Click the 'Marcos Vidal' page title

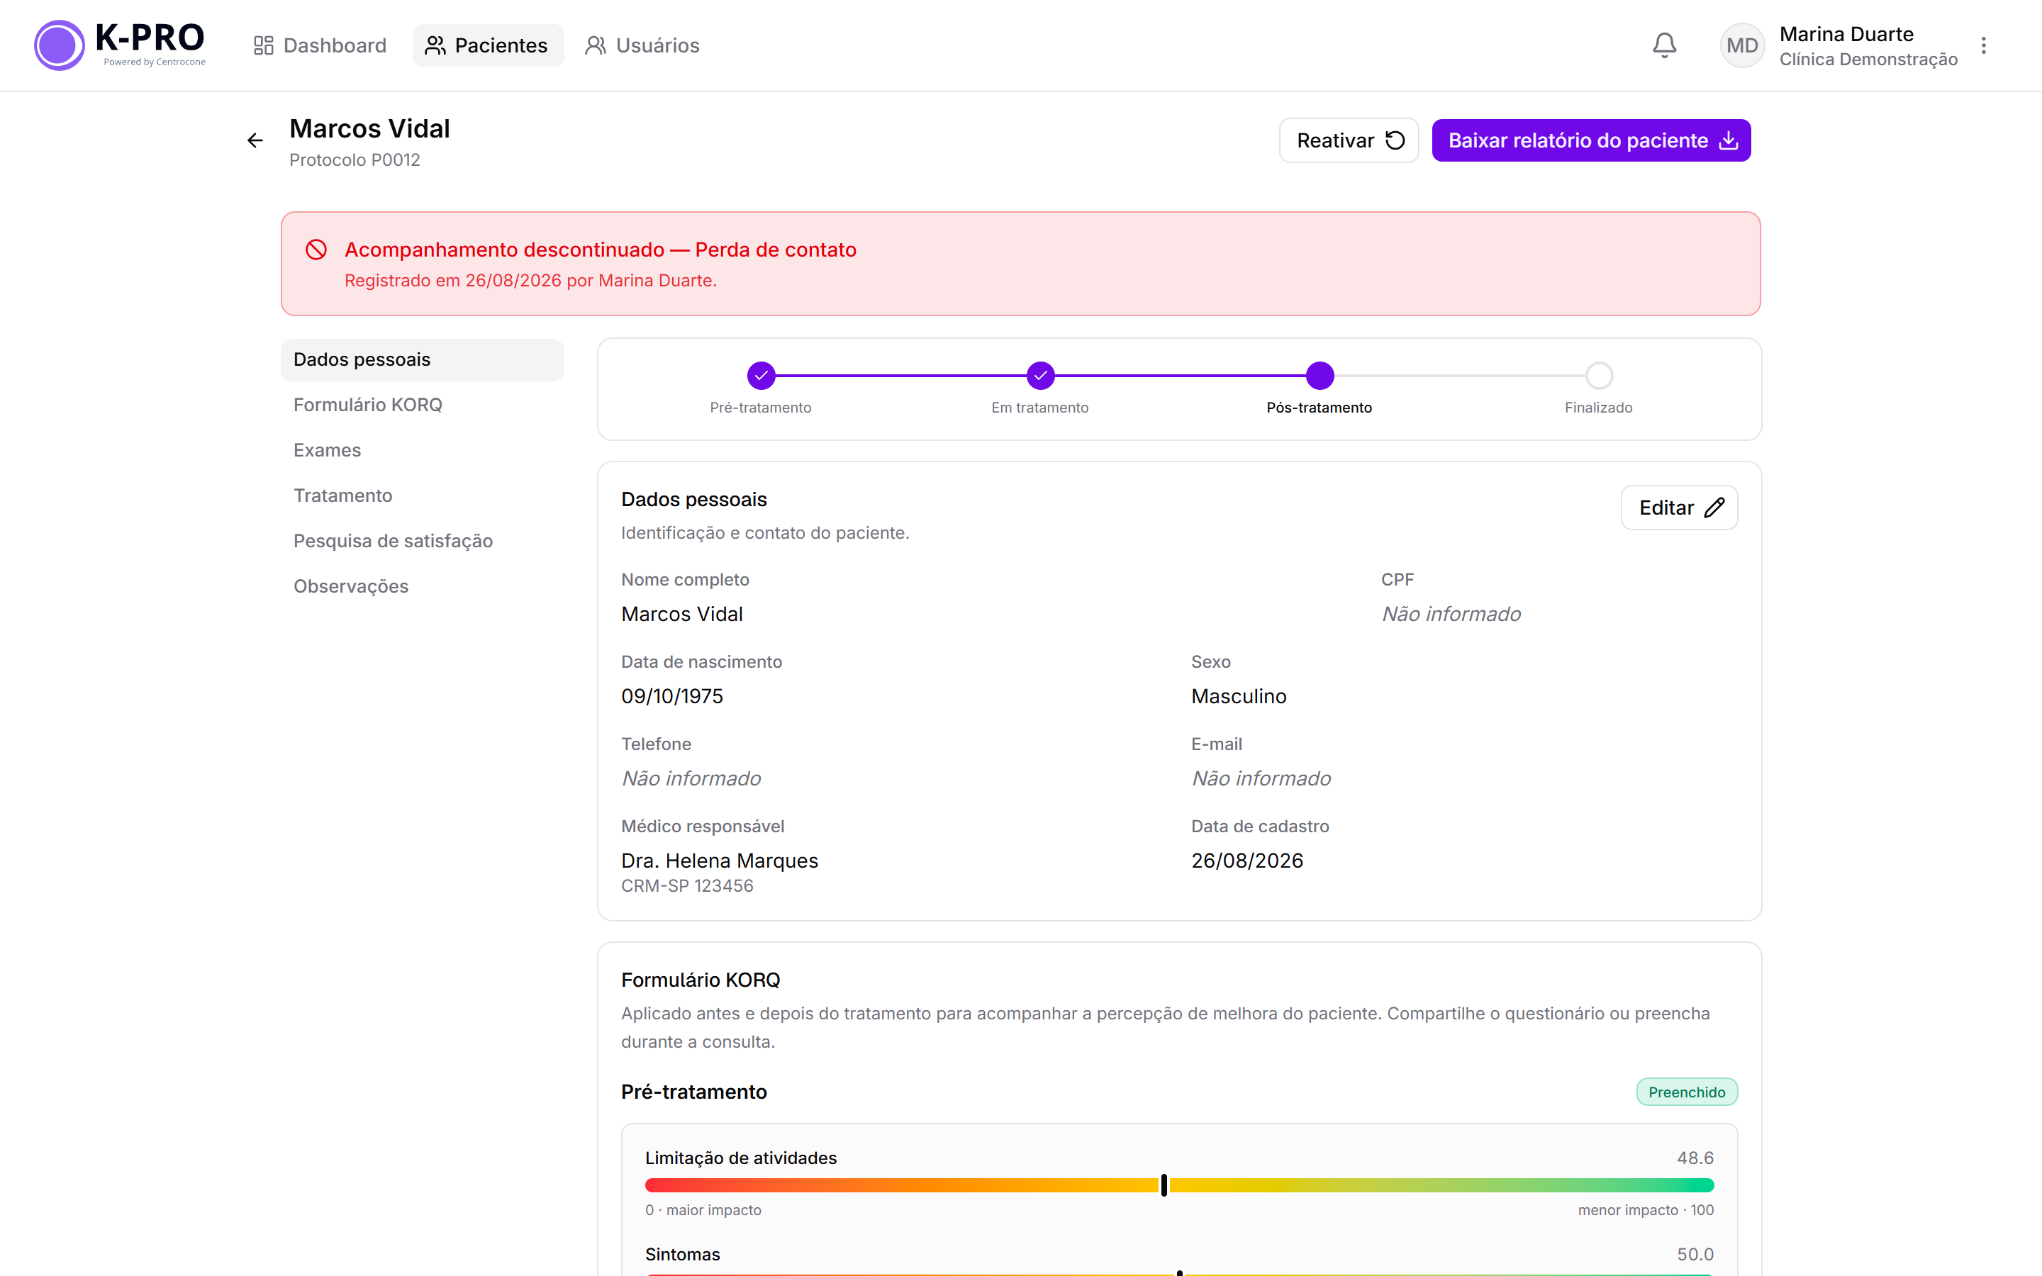pyautogui.click(x=369, y=128)
